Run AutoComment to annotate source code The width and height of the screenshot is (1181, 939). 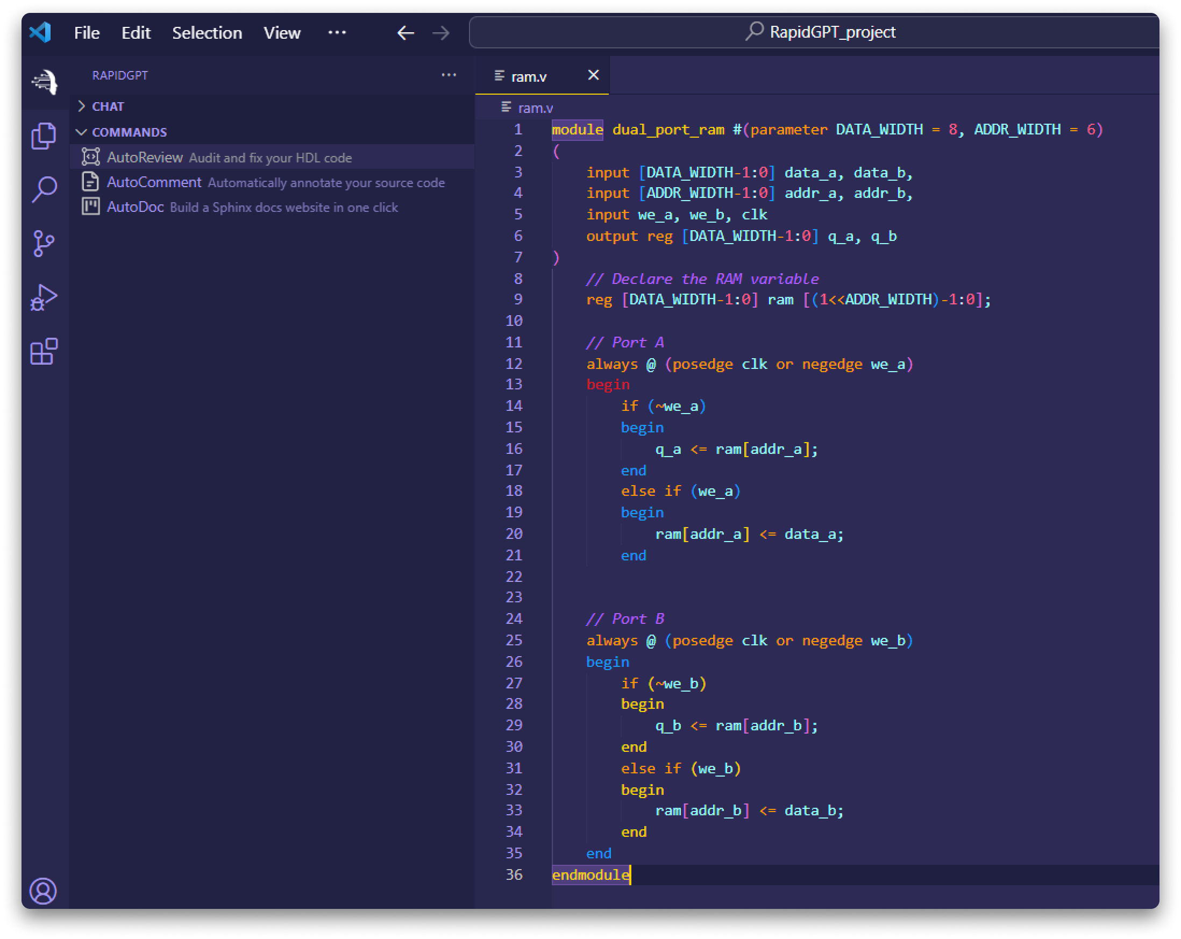point(272,182)
